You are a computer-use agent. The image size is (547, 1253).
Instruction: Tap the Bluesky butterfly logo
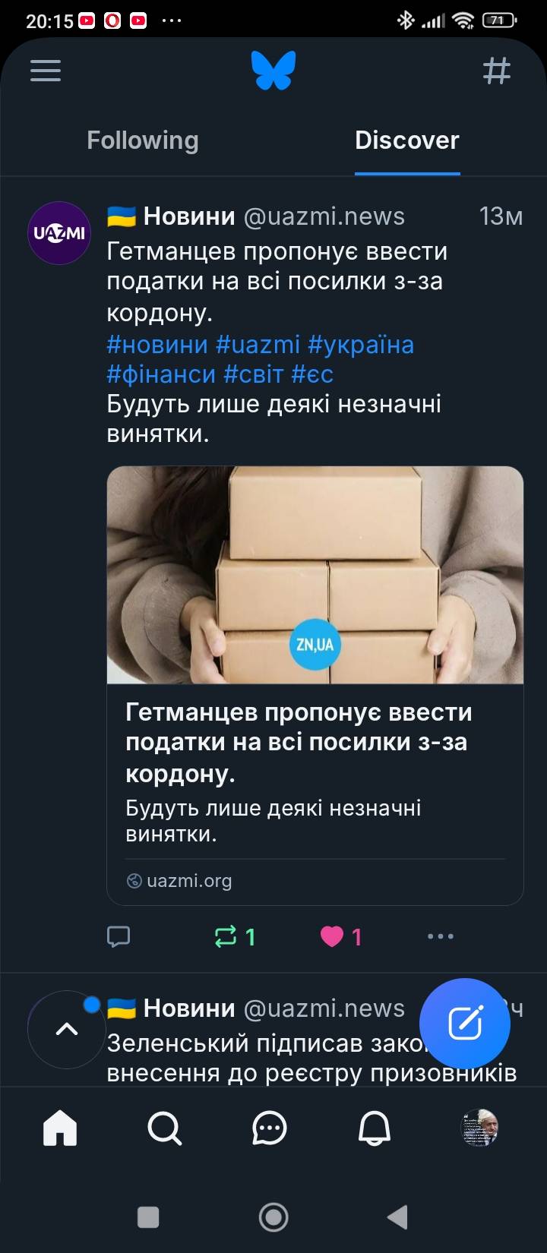point(273,71)
